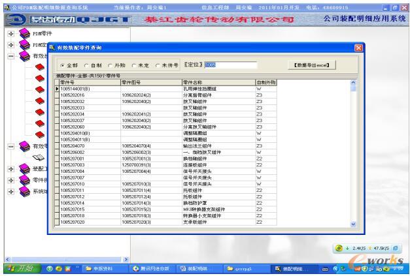Select the 全部 radio button
410x276 pixels.
coord(63,65)
